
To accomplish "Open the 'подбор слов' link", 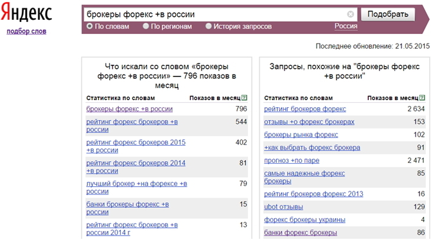I will click(x=26, y=31).
